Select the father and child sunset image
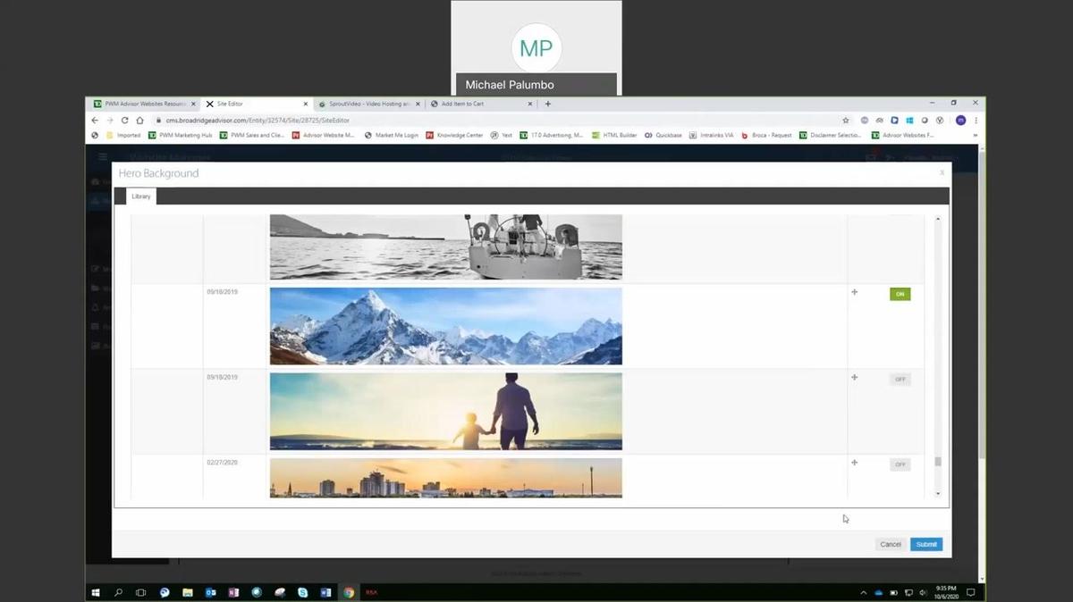1073x602 pixels. click(x=445, y=411)
